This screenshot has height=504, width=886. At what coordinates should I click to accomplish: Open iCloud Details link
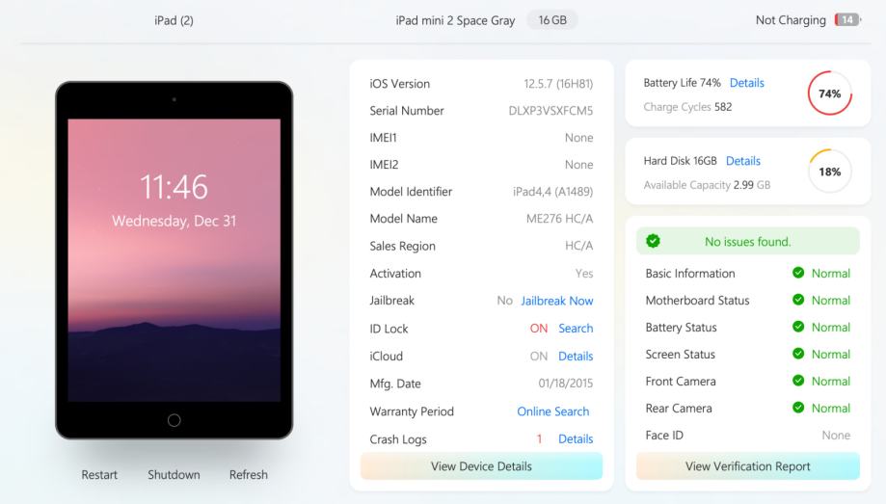pyautogui.click(x=576, y=356)
